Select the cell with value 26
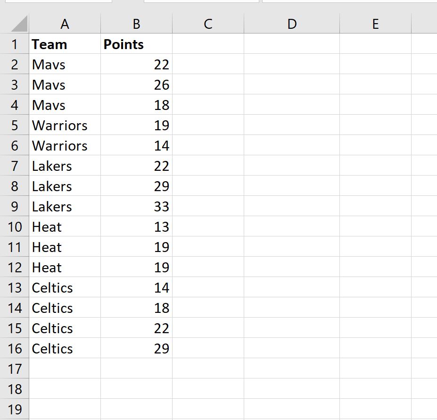Viewport: 437px width, 420px height. point(137,84)
